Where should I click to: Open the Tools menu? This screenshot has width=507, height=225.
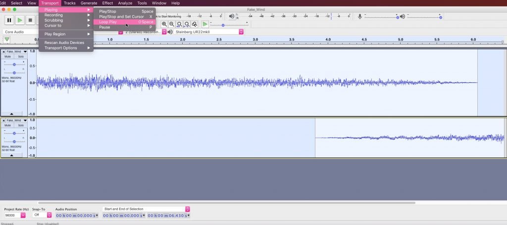[x=142, y=3]
